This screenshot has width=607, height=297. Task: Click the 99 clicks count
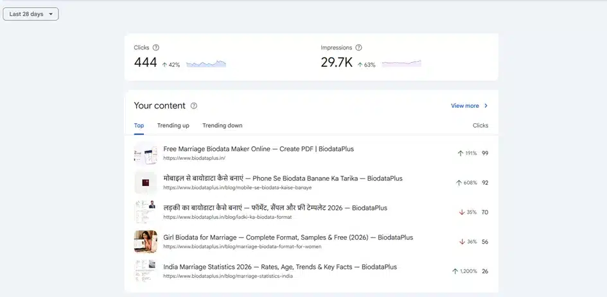point(485,153)
